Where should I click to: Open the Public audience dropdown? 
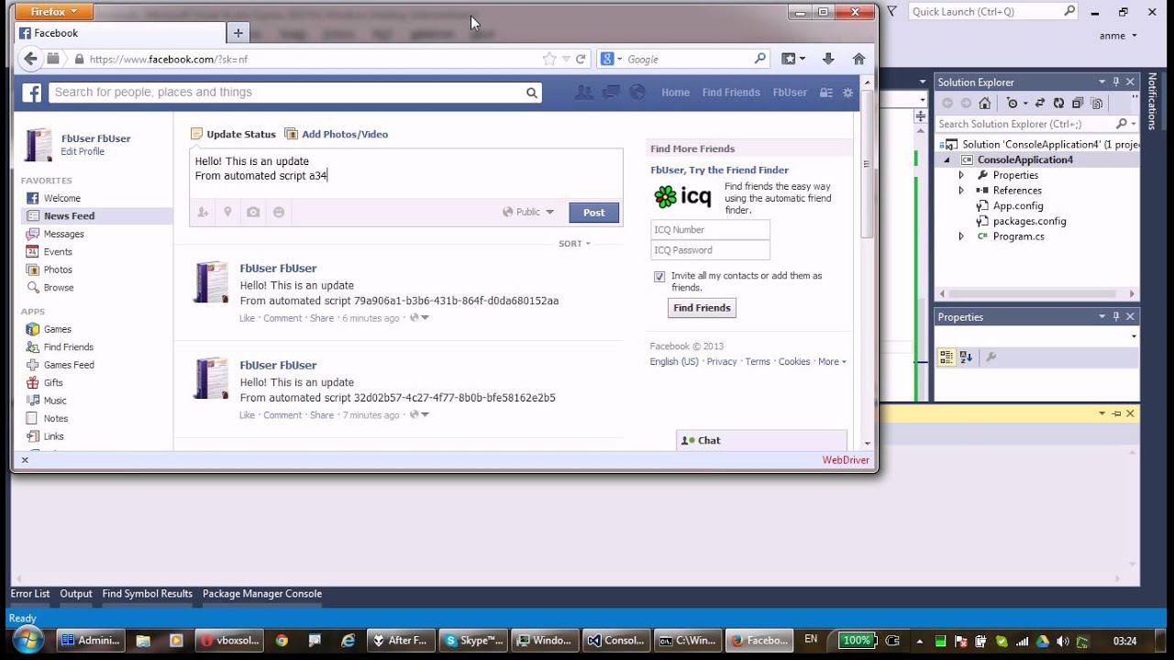pos(528,212)
